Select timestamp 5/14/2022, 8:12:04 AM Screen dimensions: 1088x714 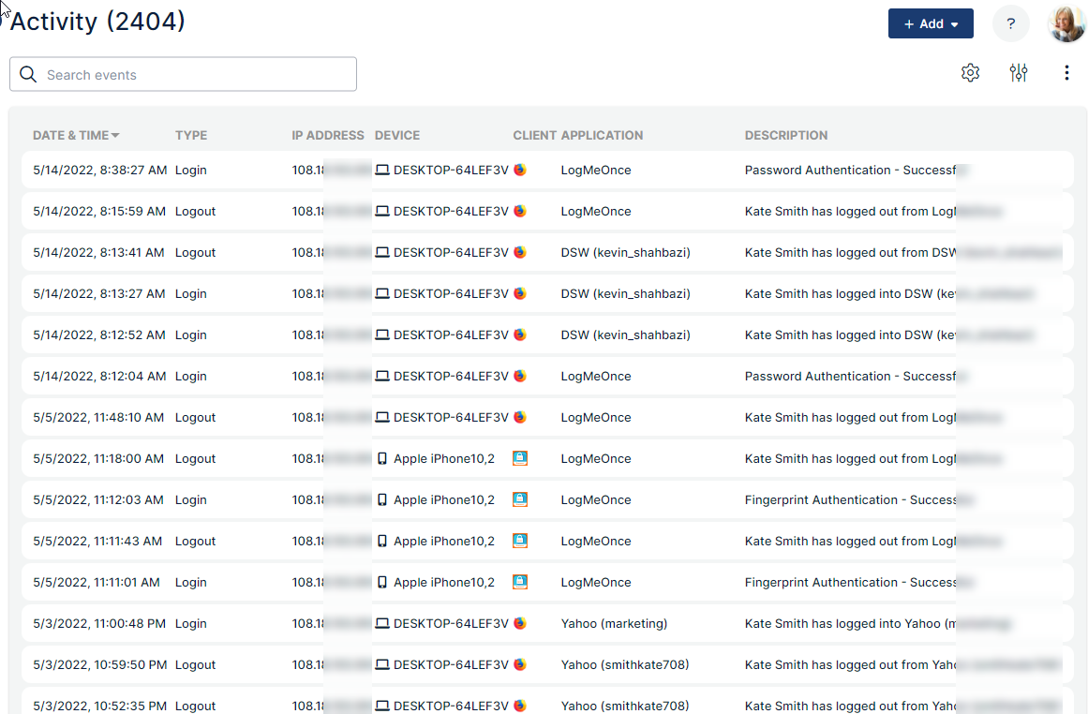point(99,376)
